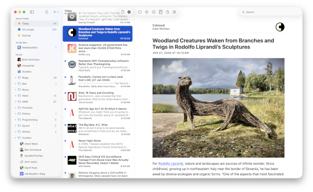
Task: Click the otter sculpture photo
Action: (x=219, y=108)
